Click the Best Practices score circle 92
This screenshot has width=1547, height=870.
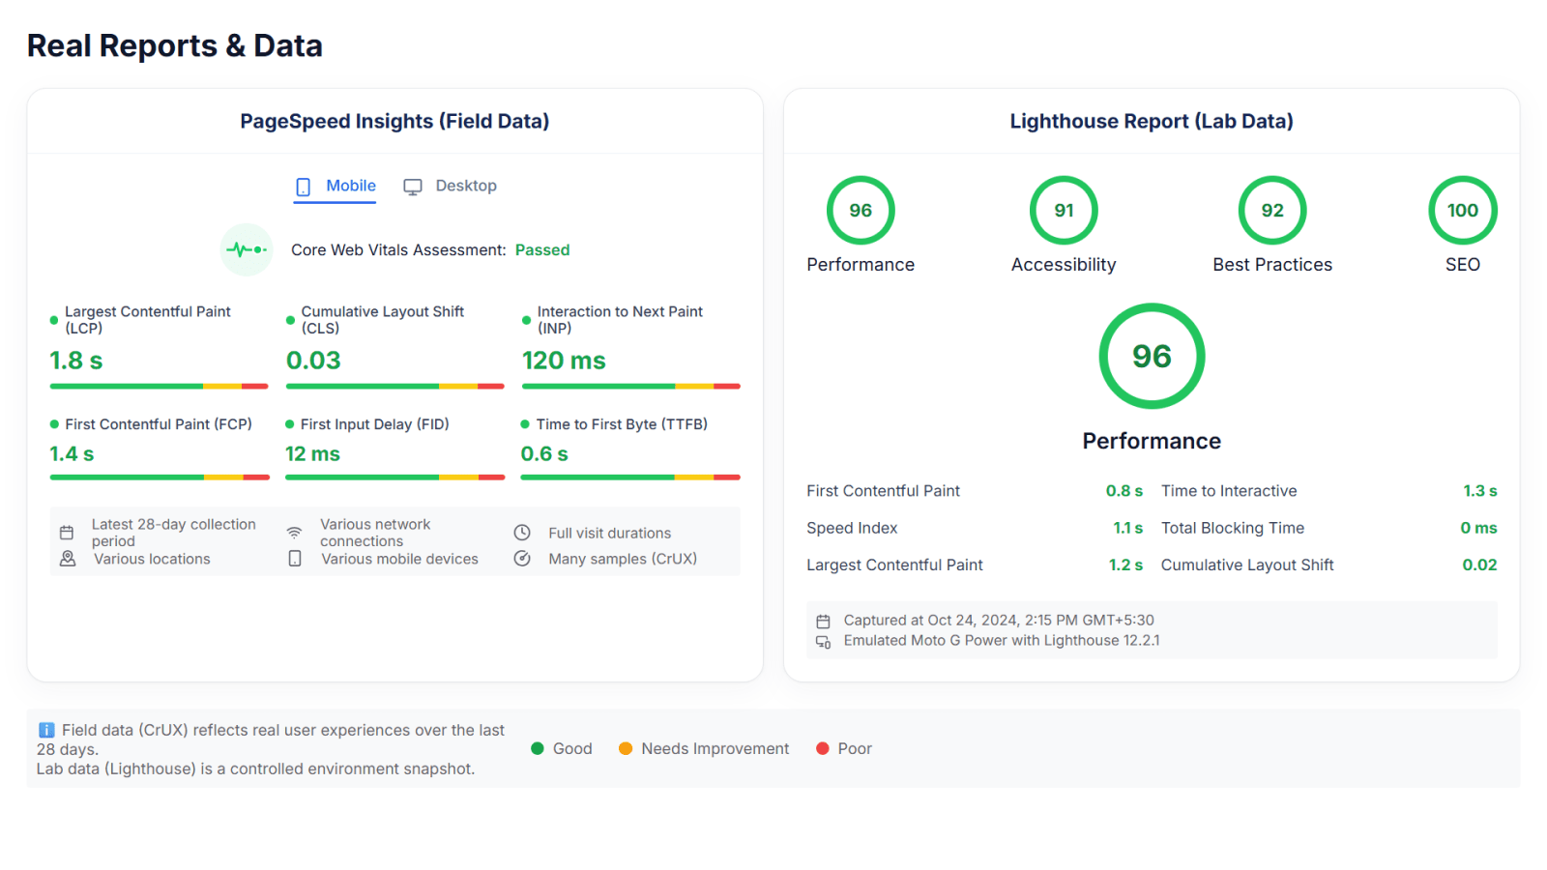click(x=1272, y=210)
